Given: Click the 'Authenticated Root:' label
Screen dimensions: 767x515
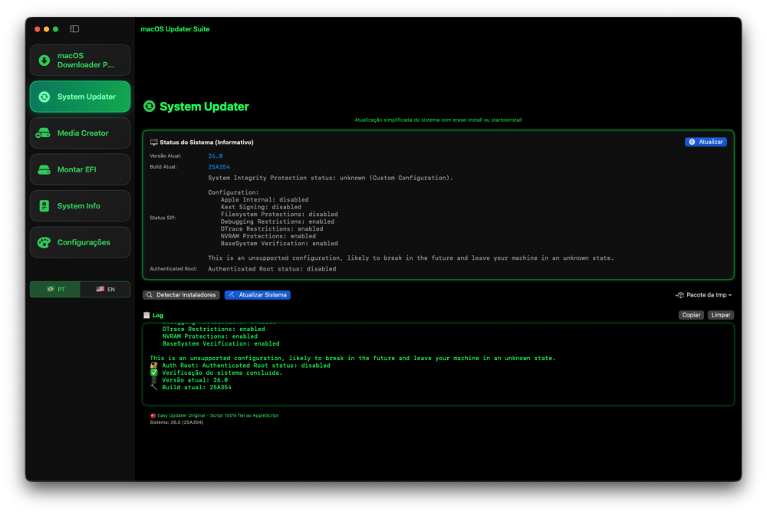Looking at the screenshot, I should tap(173, 269).
